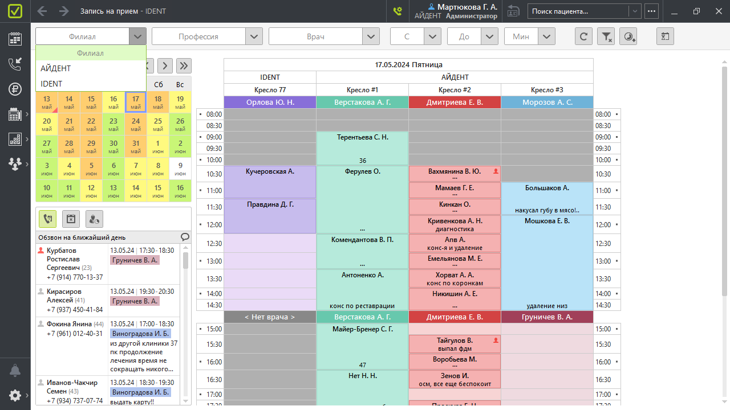Open Хорват А. А. appointment
Viewport: 730px width, 410px height.
(455, 278)
